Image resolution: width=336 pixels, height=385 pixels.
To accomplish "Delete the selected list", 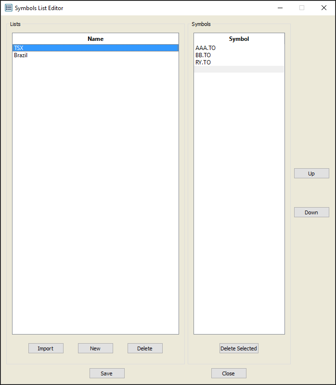I will [145, 348].
